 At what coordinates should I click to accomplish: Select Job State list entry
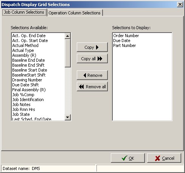coord(21,114)
